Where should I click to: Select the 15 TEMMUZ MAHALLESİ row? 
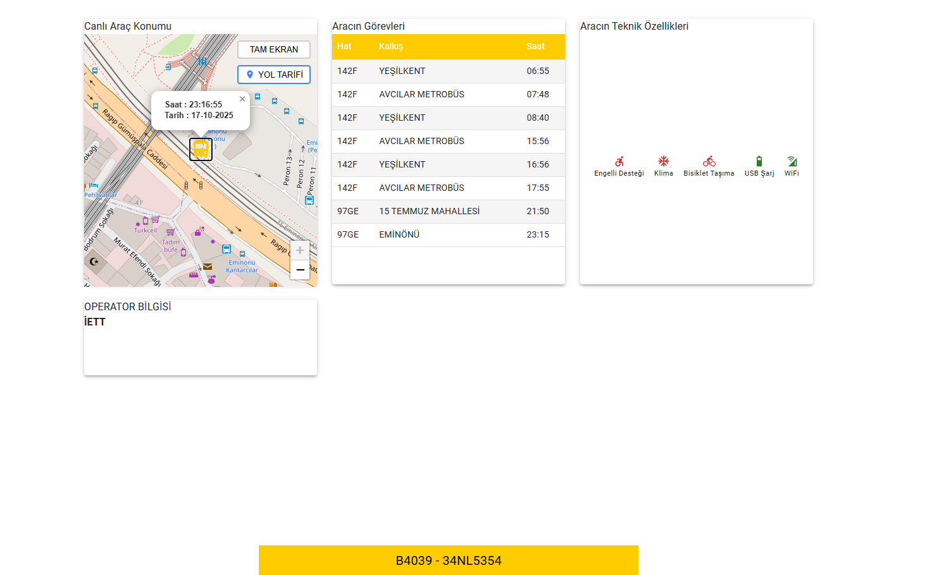pos(448,212)
